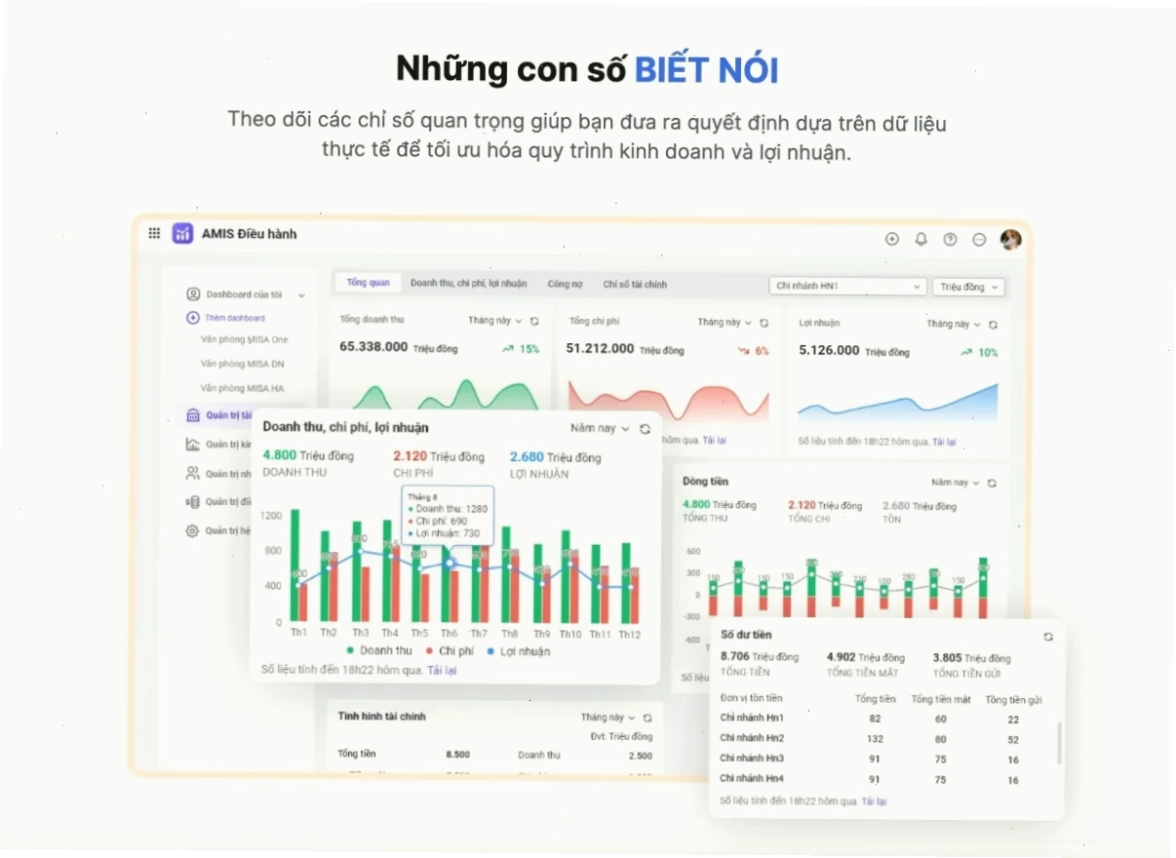Open Tháng này dropdown in Lợi nhuận card
The height and width of the screenshot is (858, 1176).
pyautogui.click(x=954, y=324)
